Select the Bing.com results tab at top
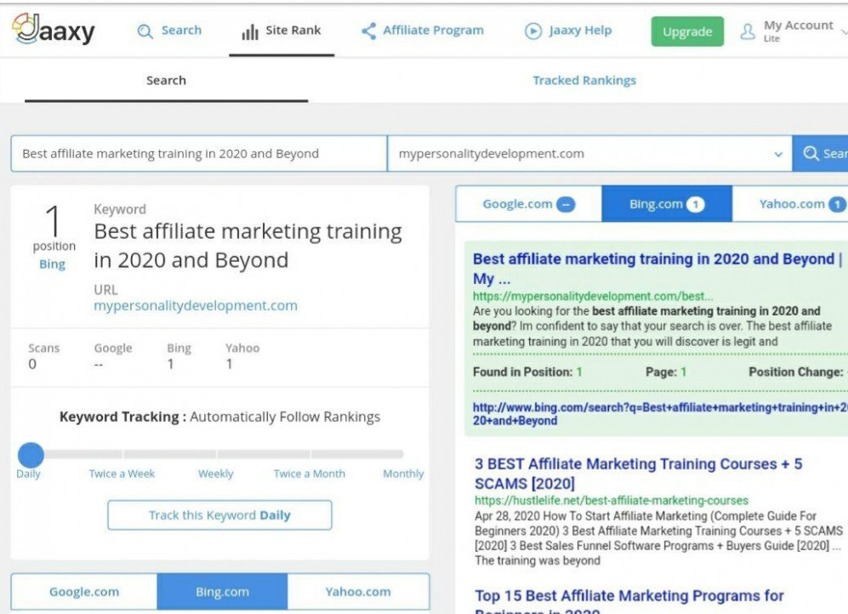848x614 pixels. point(666,204)
